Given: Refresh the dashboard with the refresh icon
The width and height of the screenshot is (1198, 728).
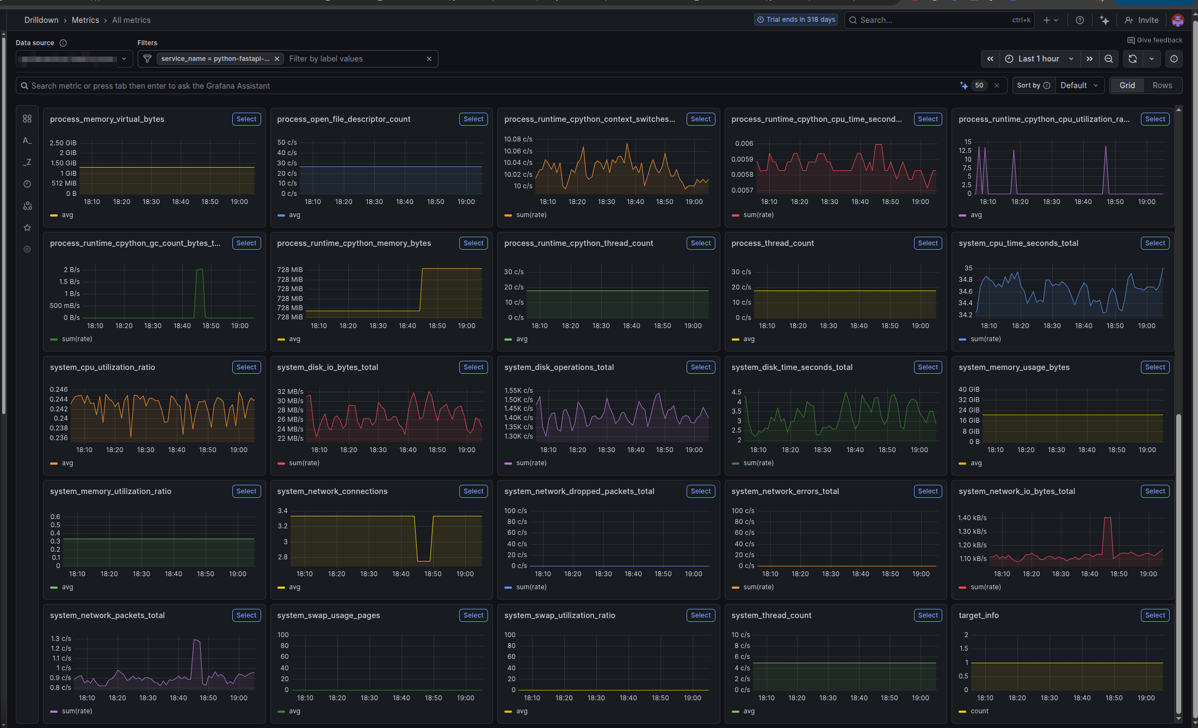Looking at the screenshot, I should pos(1132,59).
